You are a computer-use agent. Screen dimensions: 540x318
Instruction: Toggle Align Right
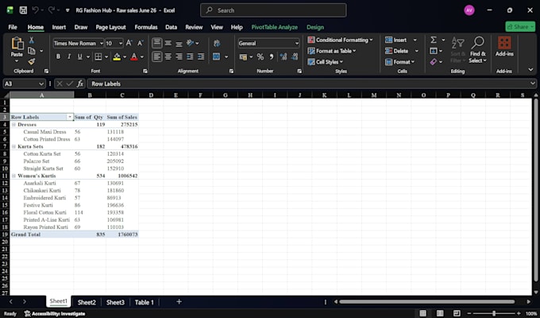[179, 56]
